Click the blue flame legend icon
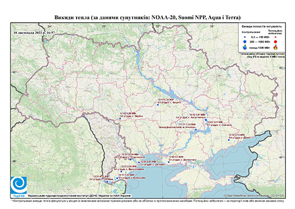This screenshot has width=295, height=209. (x=245, y=47)
